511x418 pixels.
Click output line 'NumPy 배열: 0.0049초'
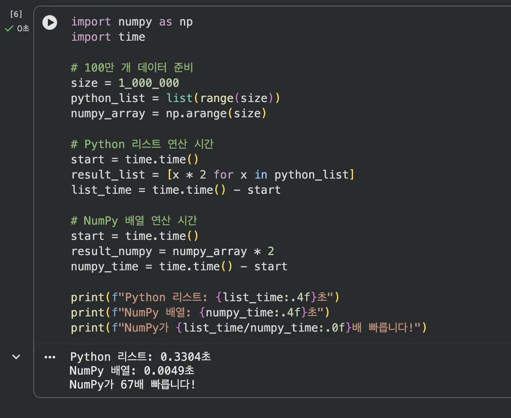[x=132, y=371]
